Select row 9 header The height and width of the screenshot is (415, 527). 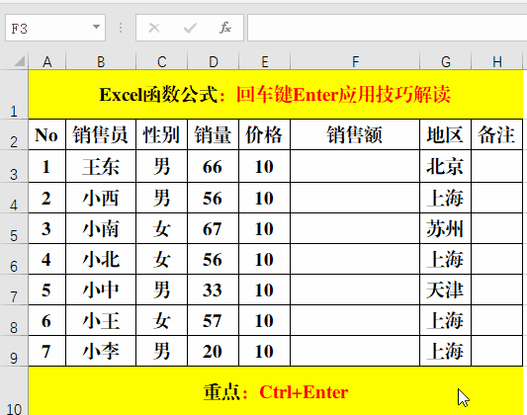14,351
